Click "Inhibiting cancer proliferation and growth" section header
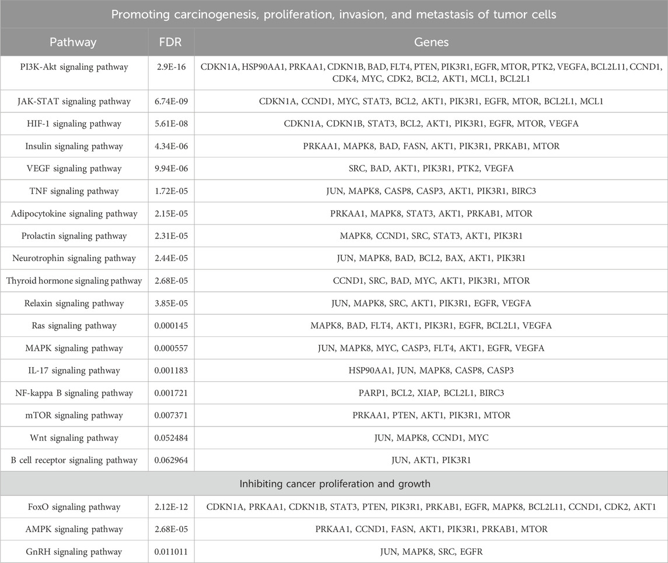This screenshot has height=563, width=668. coord(334,484)
